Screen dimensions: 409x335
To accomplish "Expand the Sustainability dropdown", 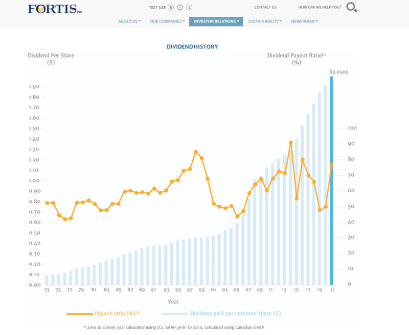I will click(266, 21).
